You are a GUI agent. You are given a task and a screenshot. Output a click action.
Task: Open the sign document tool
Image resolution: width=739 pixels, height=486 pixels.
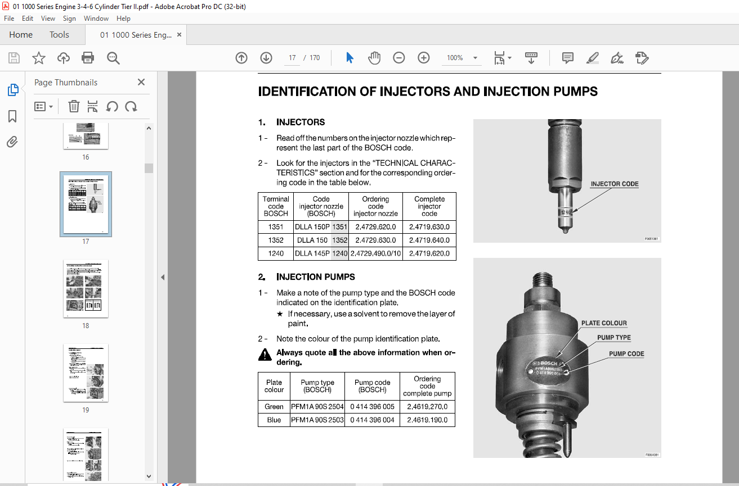(x=617, y=58)
